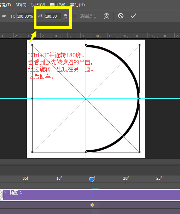Collapse the 椭圆 1 track chevron

[6, 192]
